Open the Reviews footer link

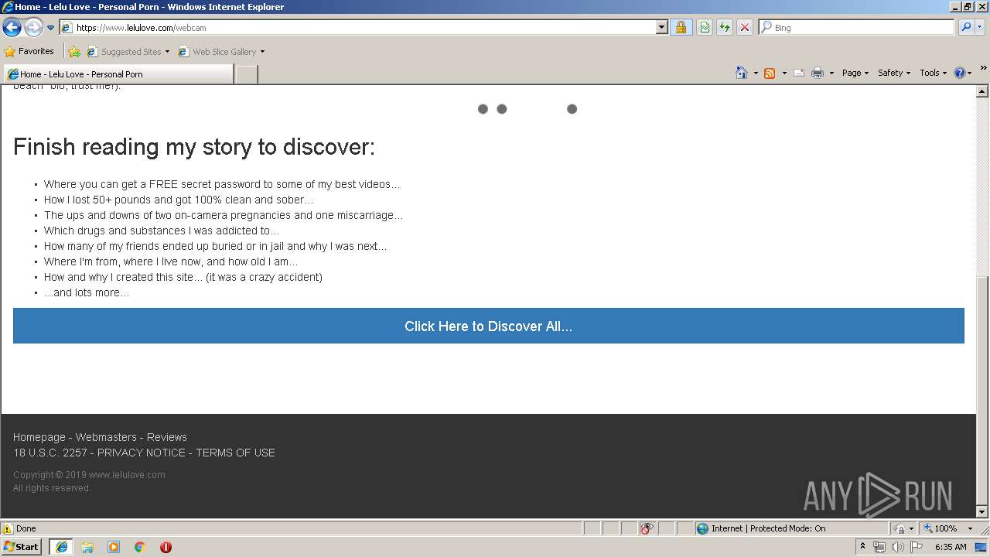(x=167, y=437)
